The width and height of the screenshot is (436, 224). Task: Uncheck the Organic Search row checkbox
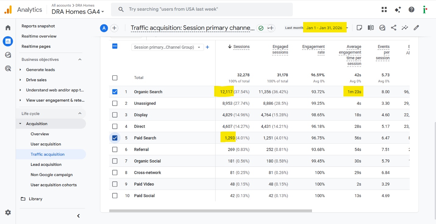pos(115,92)
